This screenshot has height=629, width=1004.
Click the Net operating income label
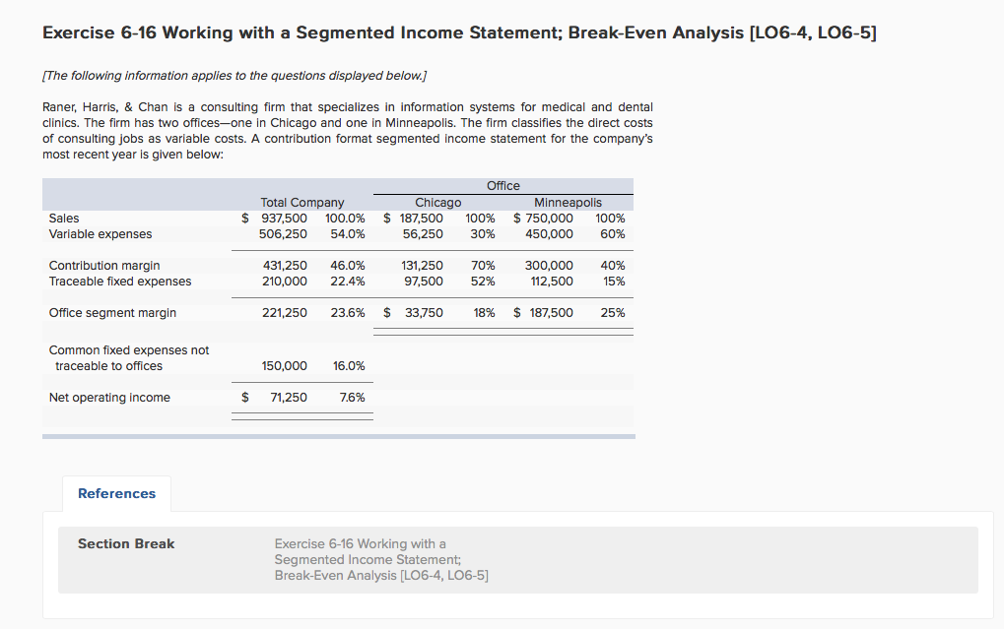pos(108,397)
